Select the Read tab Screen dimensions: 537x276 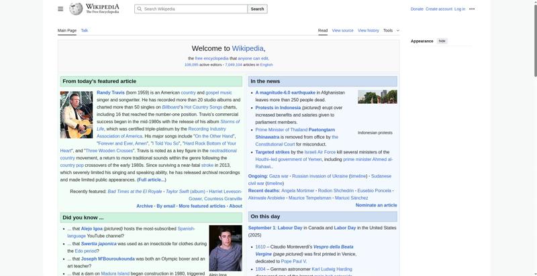pos(323,30)
